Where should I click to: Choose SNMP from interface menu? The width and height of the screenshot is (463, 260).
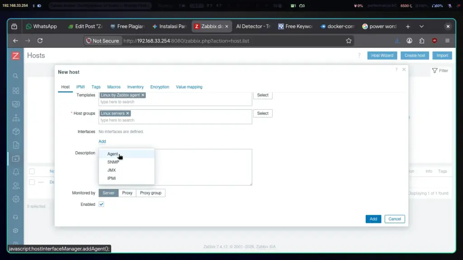127,162
